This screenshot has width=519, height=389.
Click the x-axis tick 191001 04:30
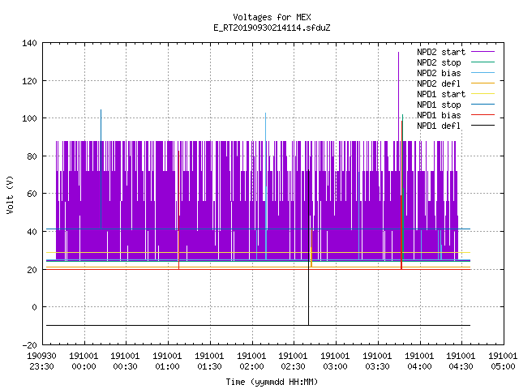[x=461, y=361]
